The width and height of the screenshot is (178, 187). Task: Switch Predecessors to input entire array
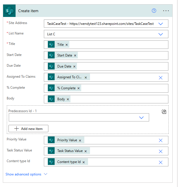(164, 112)
